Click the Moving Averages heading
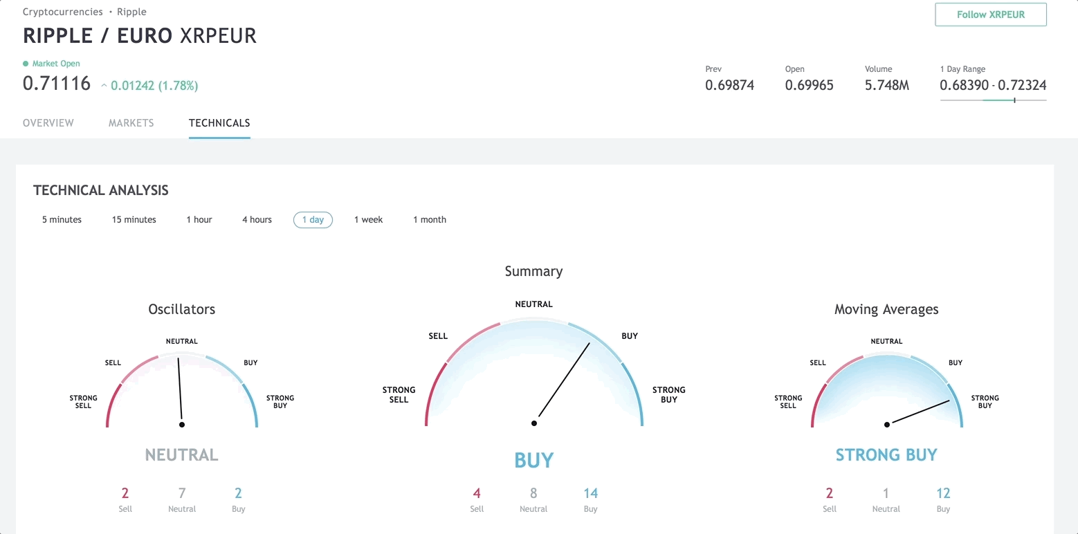1078x534 pixels. (886, 309)
